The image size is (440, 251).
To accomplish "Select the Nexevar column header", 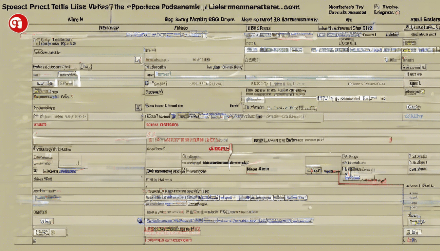I will 109,28.
